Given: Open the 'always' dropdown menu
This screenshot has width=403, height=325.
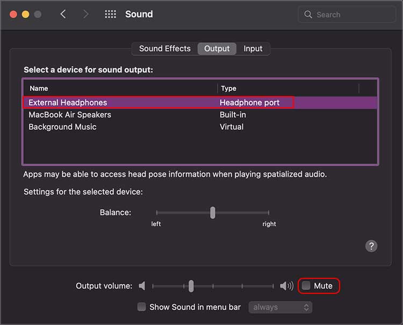Looking at the screenshot, I should coord(280,307).
